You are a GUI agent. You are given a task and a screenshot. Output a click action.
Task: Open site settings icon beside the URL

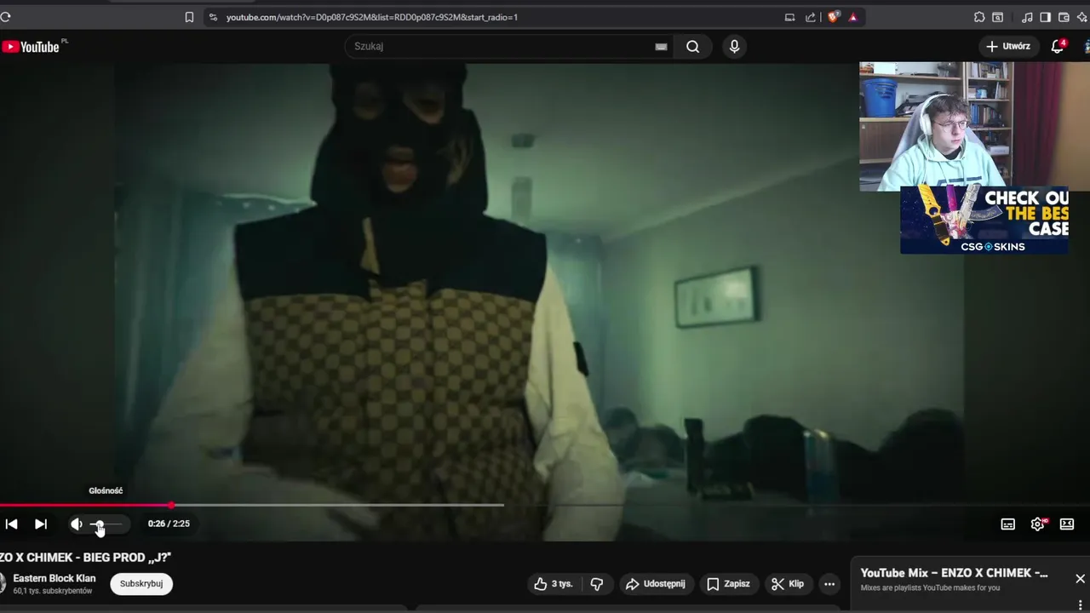213,17
